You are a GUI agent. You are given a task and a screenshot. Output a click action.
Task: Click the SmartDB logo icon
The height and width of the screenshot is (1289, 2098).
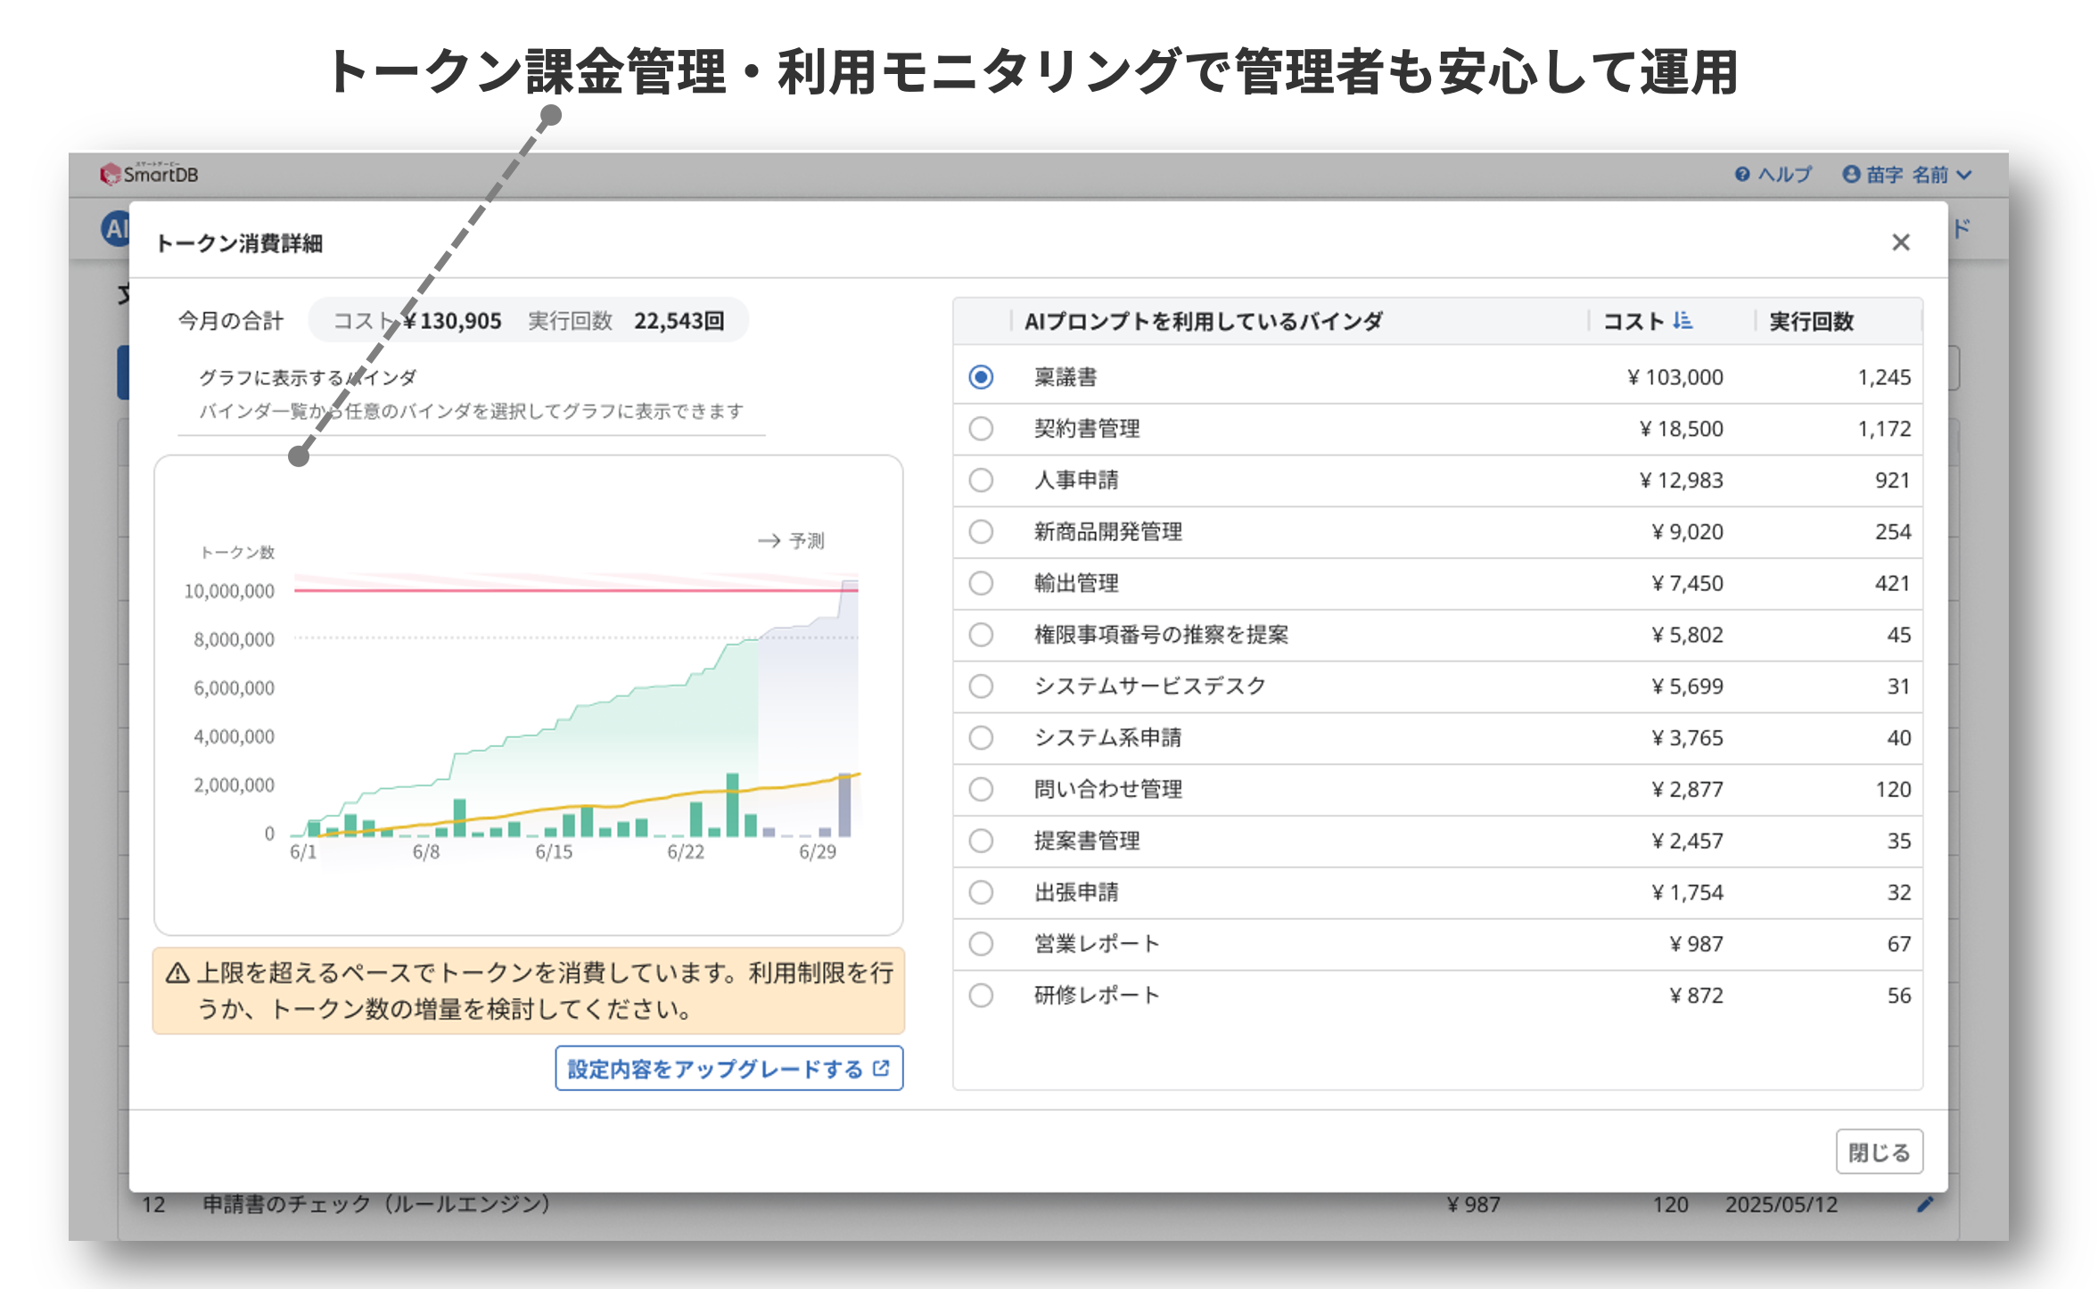[110, 174]
